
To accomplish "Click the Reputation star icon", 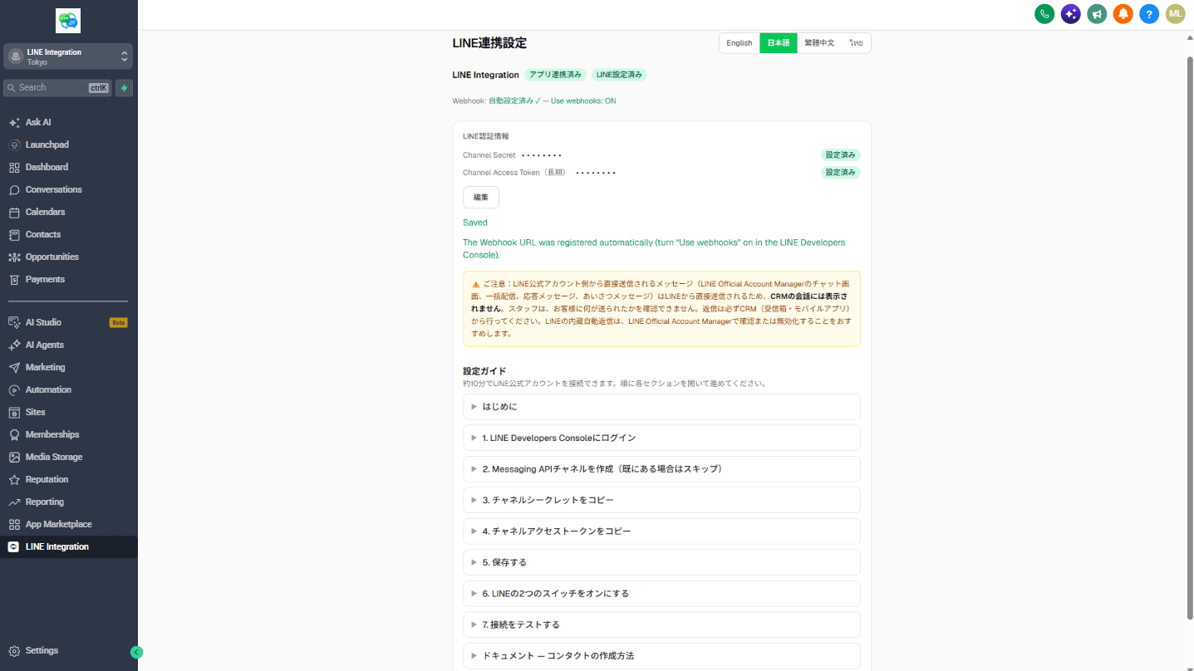I will tap(14, 479).
